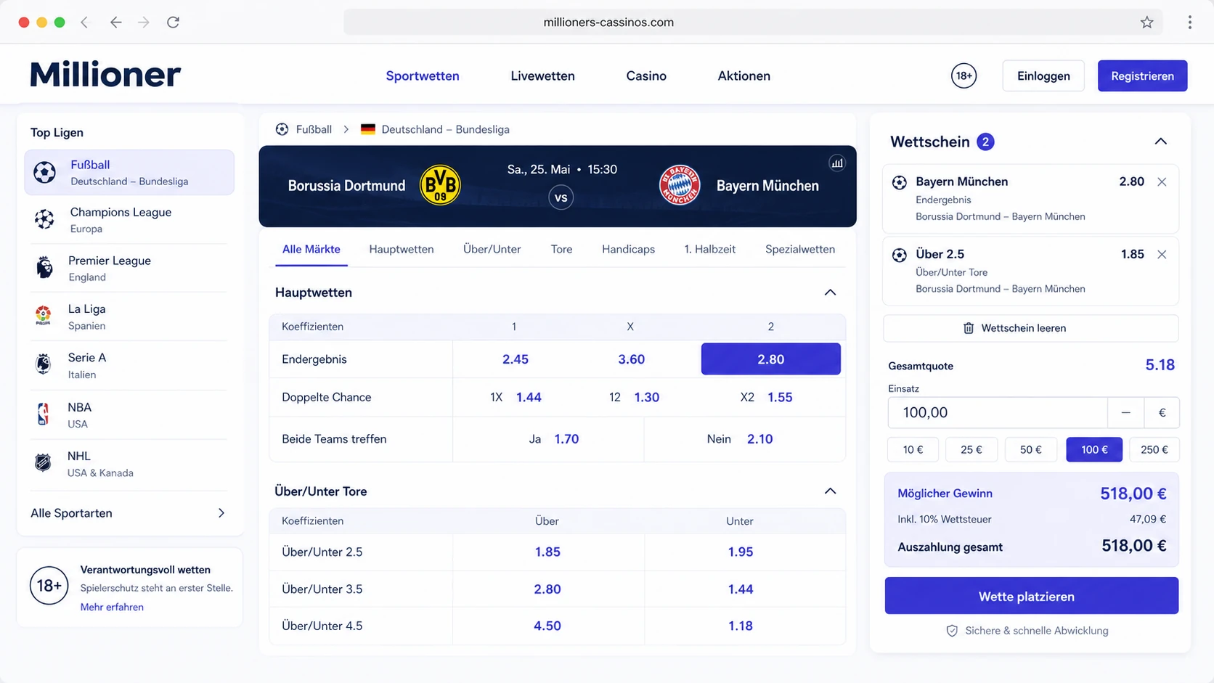Click the Fußball breadcrumb ball icon
The height and width of the screenshot is (683, 1214).
point(282,129)
